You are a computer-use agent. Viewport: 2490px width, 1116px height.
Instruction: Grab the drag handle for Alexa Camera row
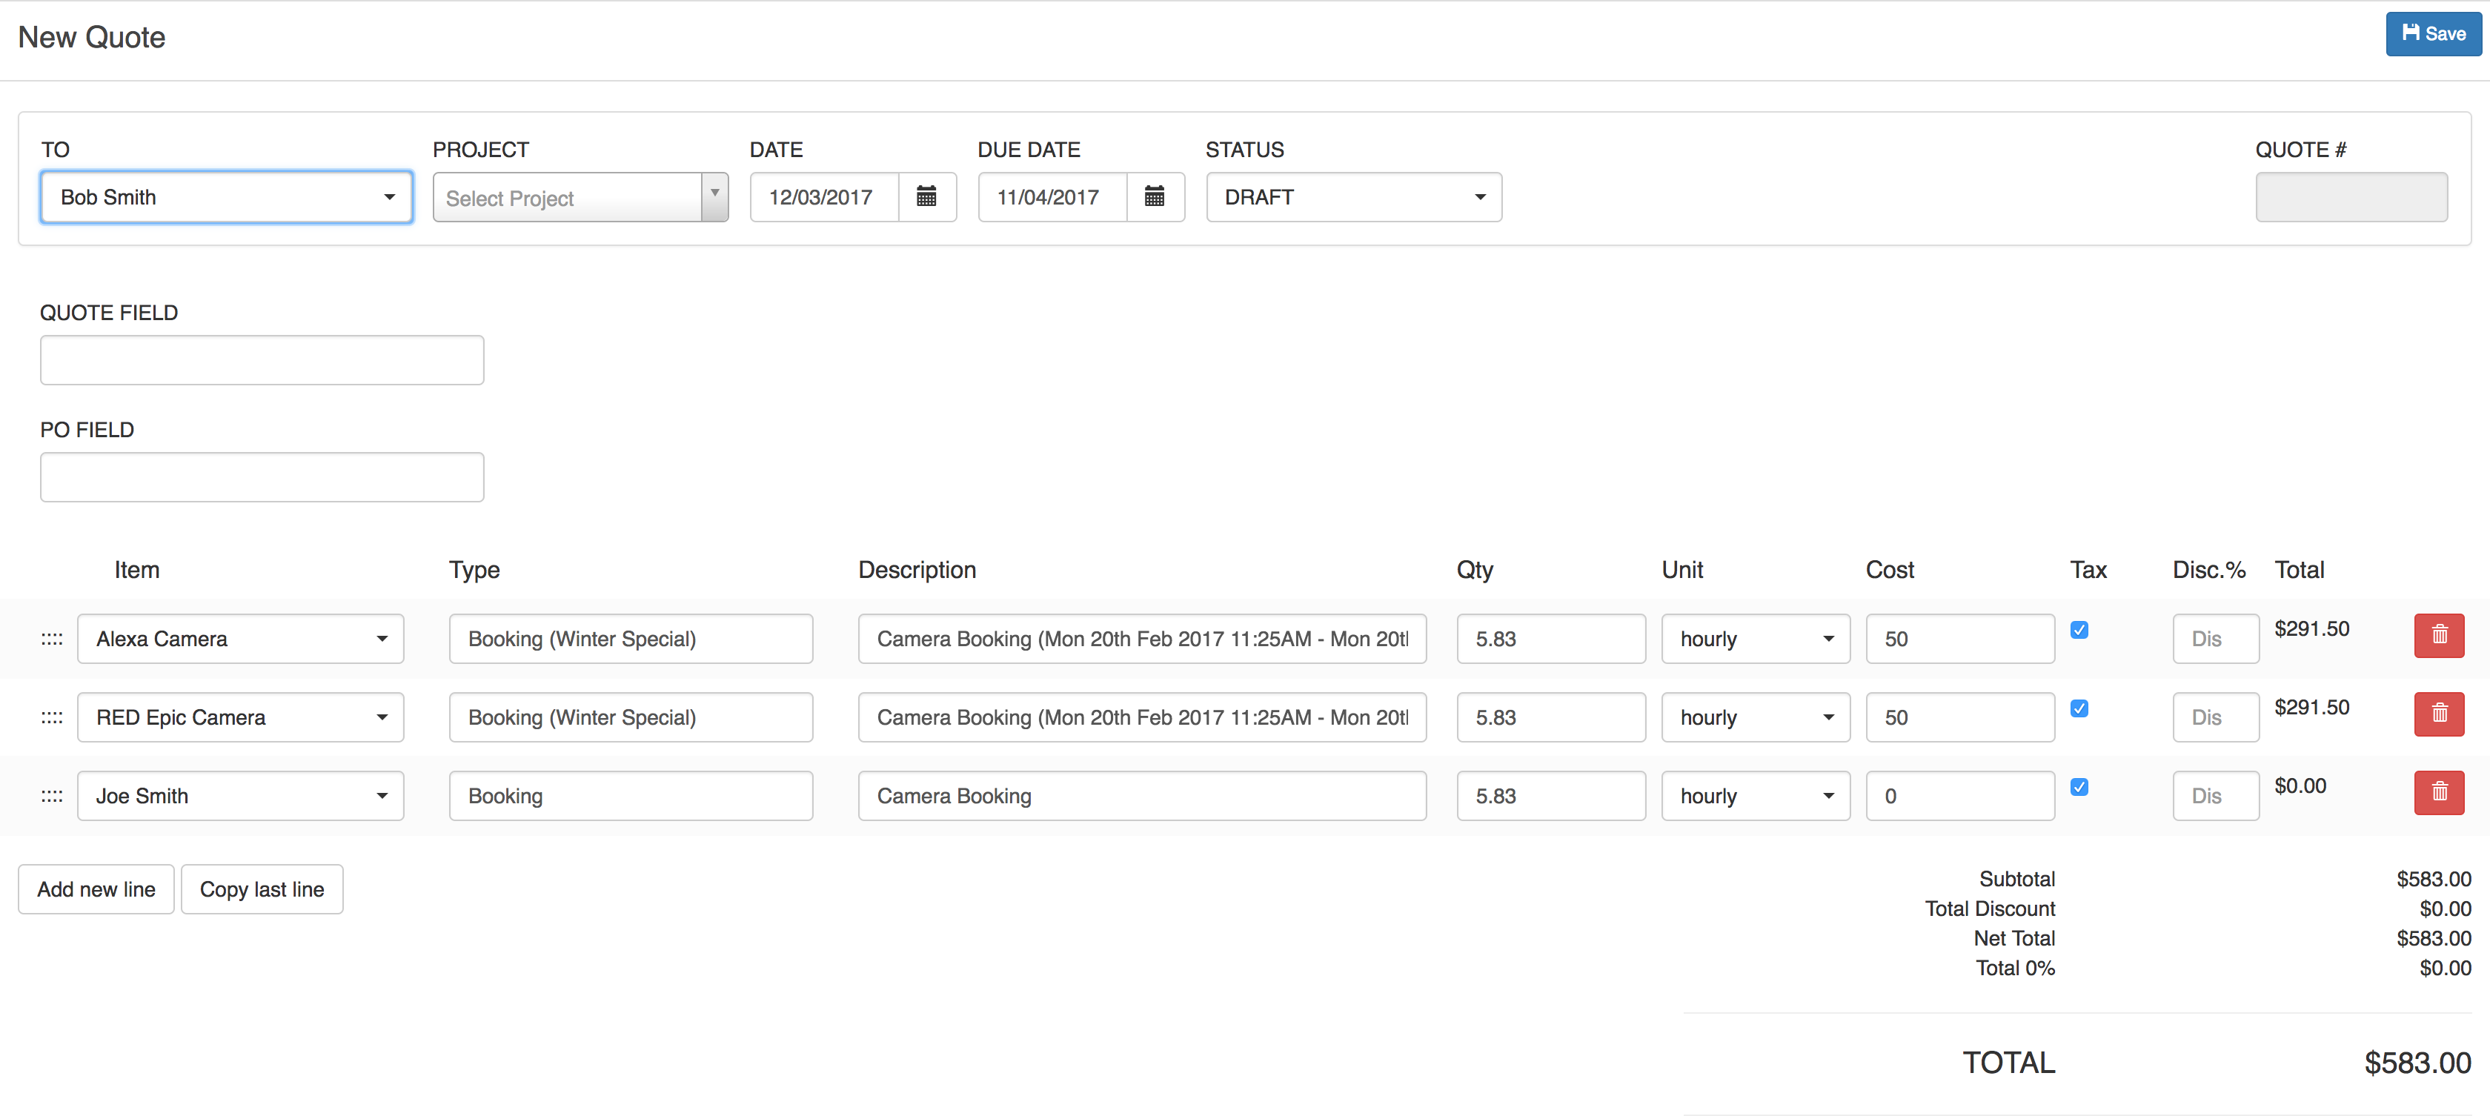(52, 639)
